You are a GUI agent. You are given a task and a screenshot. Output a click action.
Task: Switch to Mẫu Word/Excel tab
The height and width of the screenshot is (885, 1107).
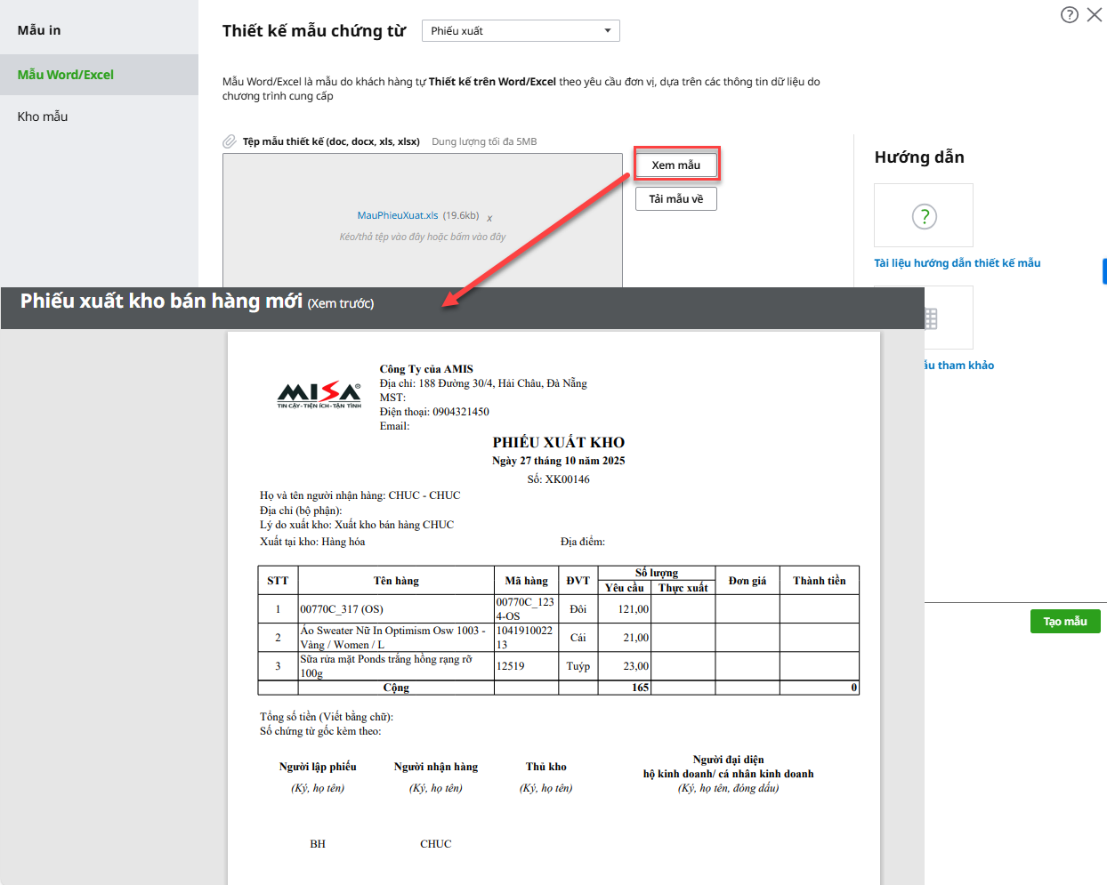point(66,75)
